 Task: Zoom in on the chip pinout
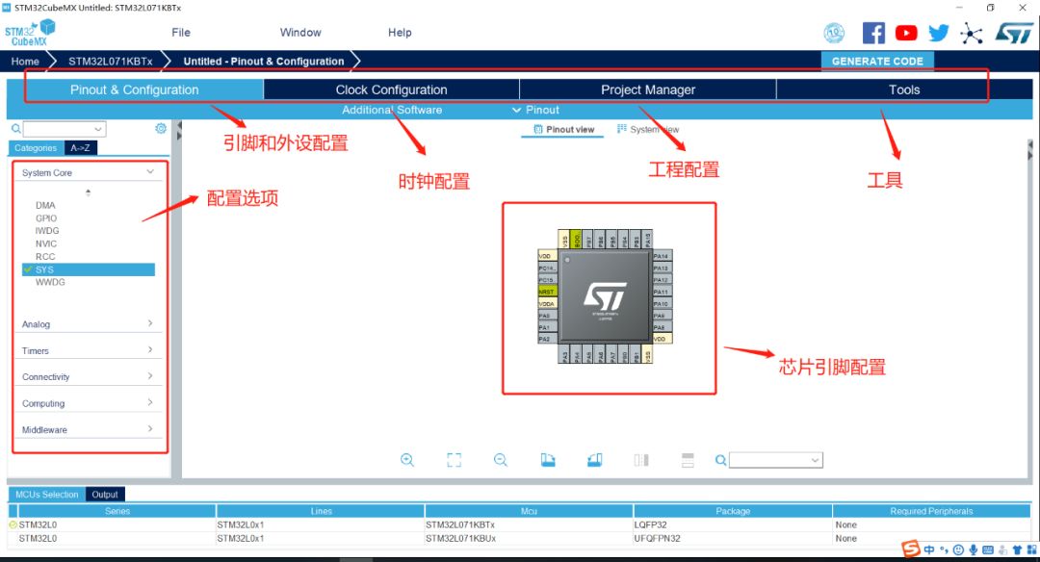407,460
